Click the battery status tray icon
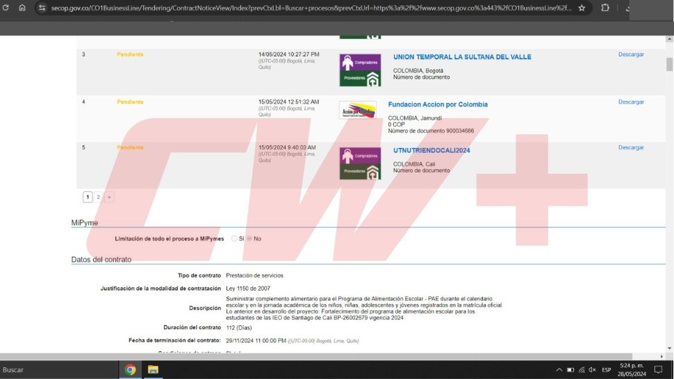Image resolution: width=674 pixels, height=379 pixels. point(570,369)
